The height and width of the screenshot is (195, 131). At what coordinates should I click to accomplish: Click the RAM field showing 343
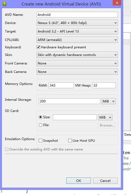pyautogui.click(x=61, y=85)
